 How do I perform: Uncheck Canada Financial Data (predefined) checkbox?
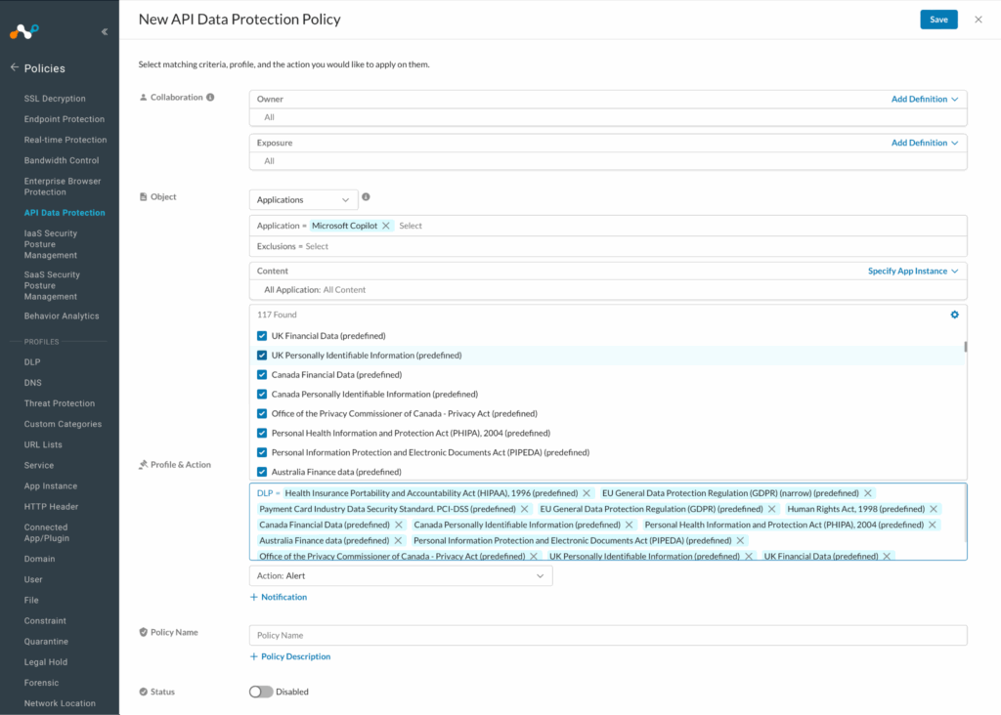[262, 375]
